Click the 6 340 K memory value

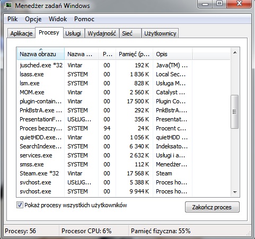pos(139,146)
